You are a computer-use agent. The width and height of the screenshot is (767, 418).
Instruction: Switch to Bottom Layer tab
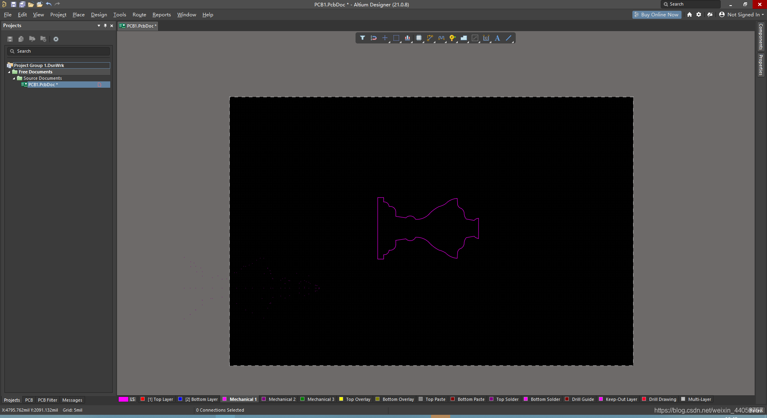click(198, 399)
